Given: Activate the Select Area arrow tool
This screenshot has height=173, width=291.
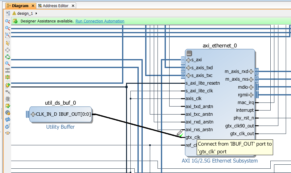Looking at the screenshot, I should [8, 43].
